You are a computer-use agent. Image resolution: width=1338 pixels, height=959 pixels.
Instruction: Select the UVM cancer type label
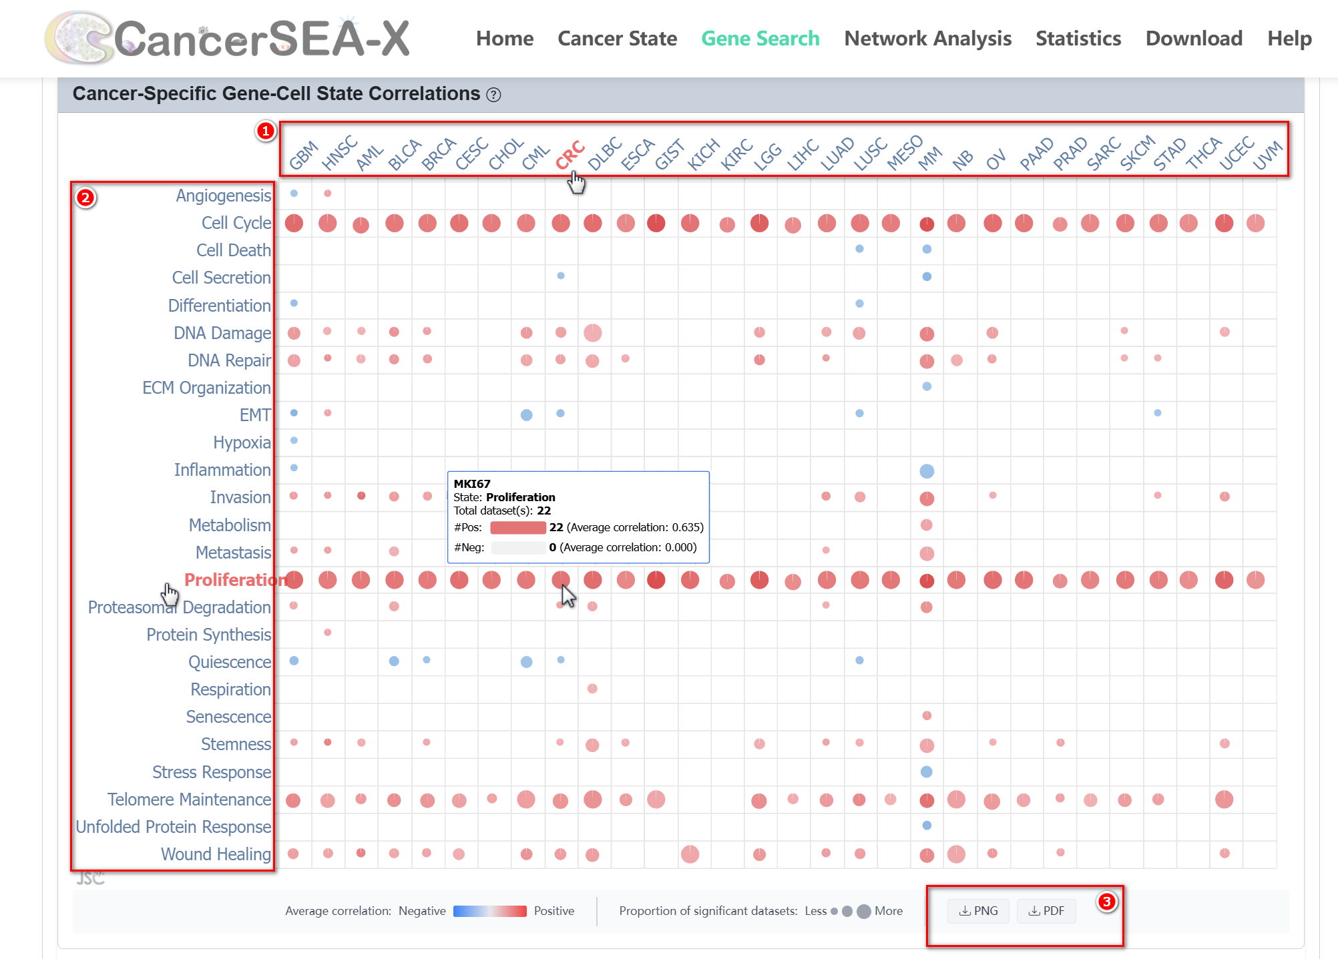[x=1267, y=155]
